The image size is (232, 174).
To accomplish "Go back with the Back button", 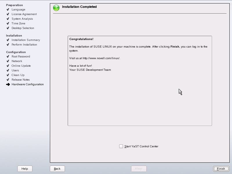I will [57, 169].
